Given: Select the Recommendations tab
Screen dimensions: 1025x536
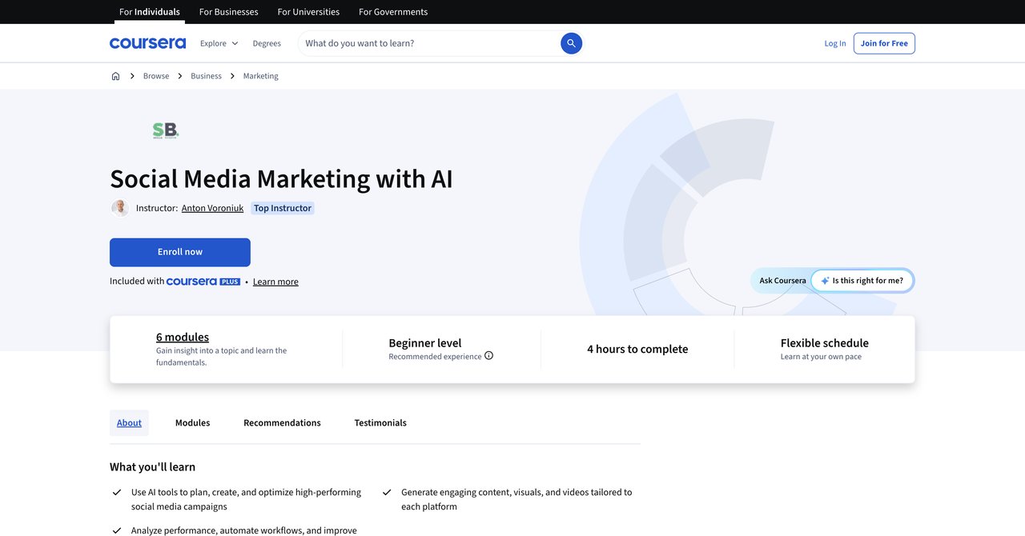Looking at the screenshot, I should [x=282, y=422].
